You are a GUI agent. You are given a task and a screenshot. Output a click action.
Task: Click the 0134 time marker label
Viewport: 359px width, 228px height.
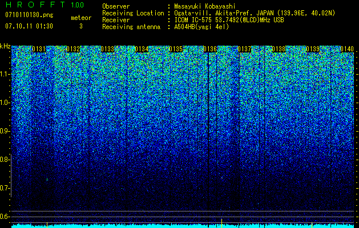(x=142, y=49)
